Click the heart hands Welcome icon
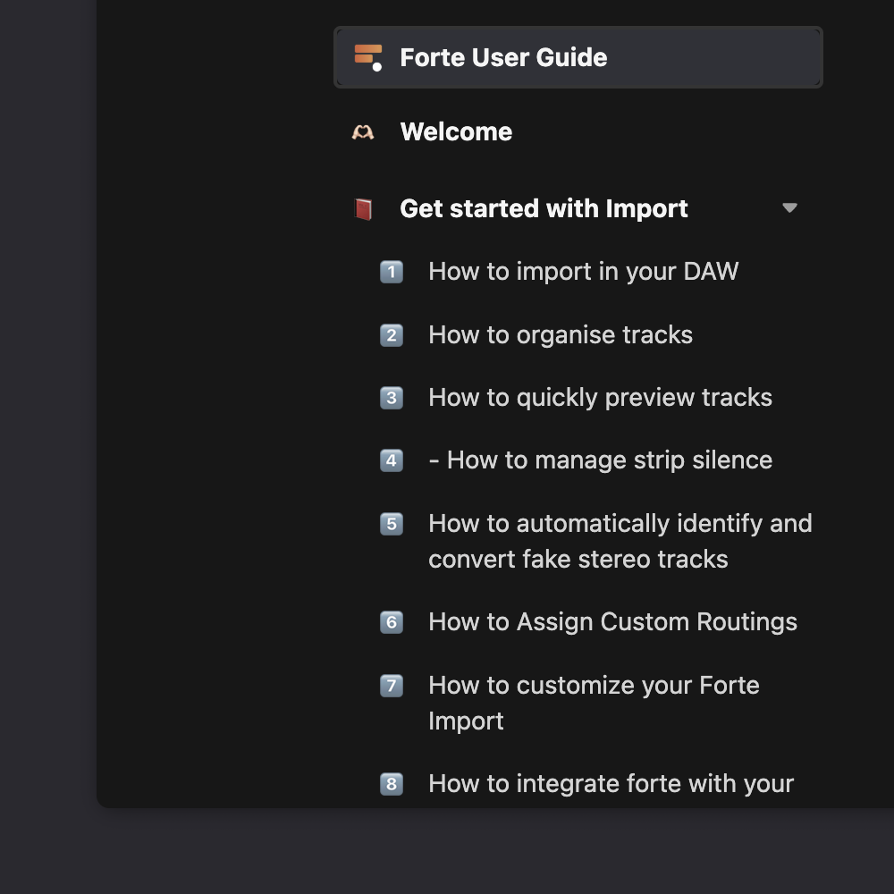Viewport: 894px width, 894px height. pyautogui.click(x=363, y=132)
